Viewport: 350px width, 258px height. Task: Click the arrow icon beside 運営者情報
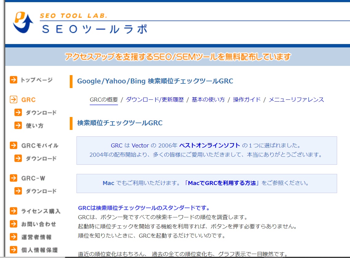[14, 237]
